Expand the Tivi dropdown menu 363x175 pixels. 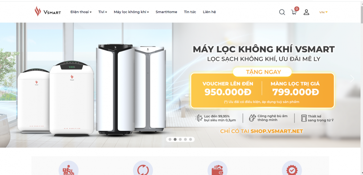pos(103,12)
